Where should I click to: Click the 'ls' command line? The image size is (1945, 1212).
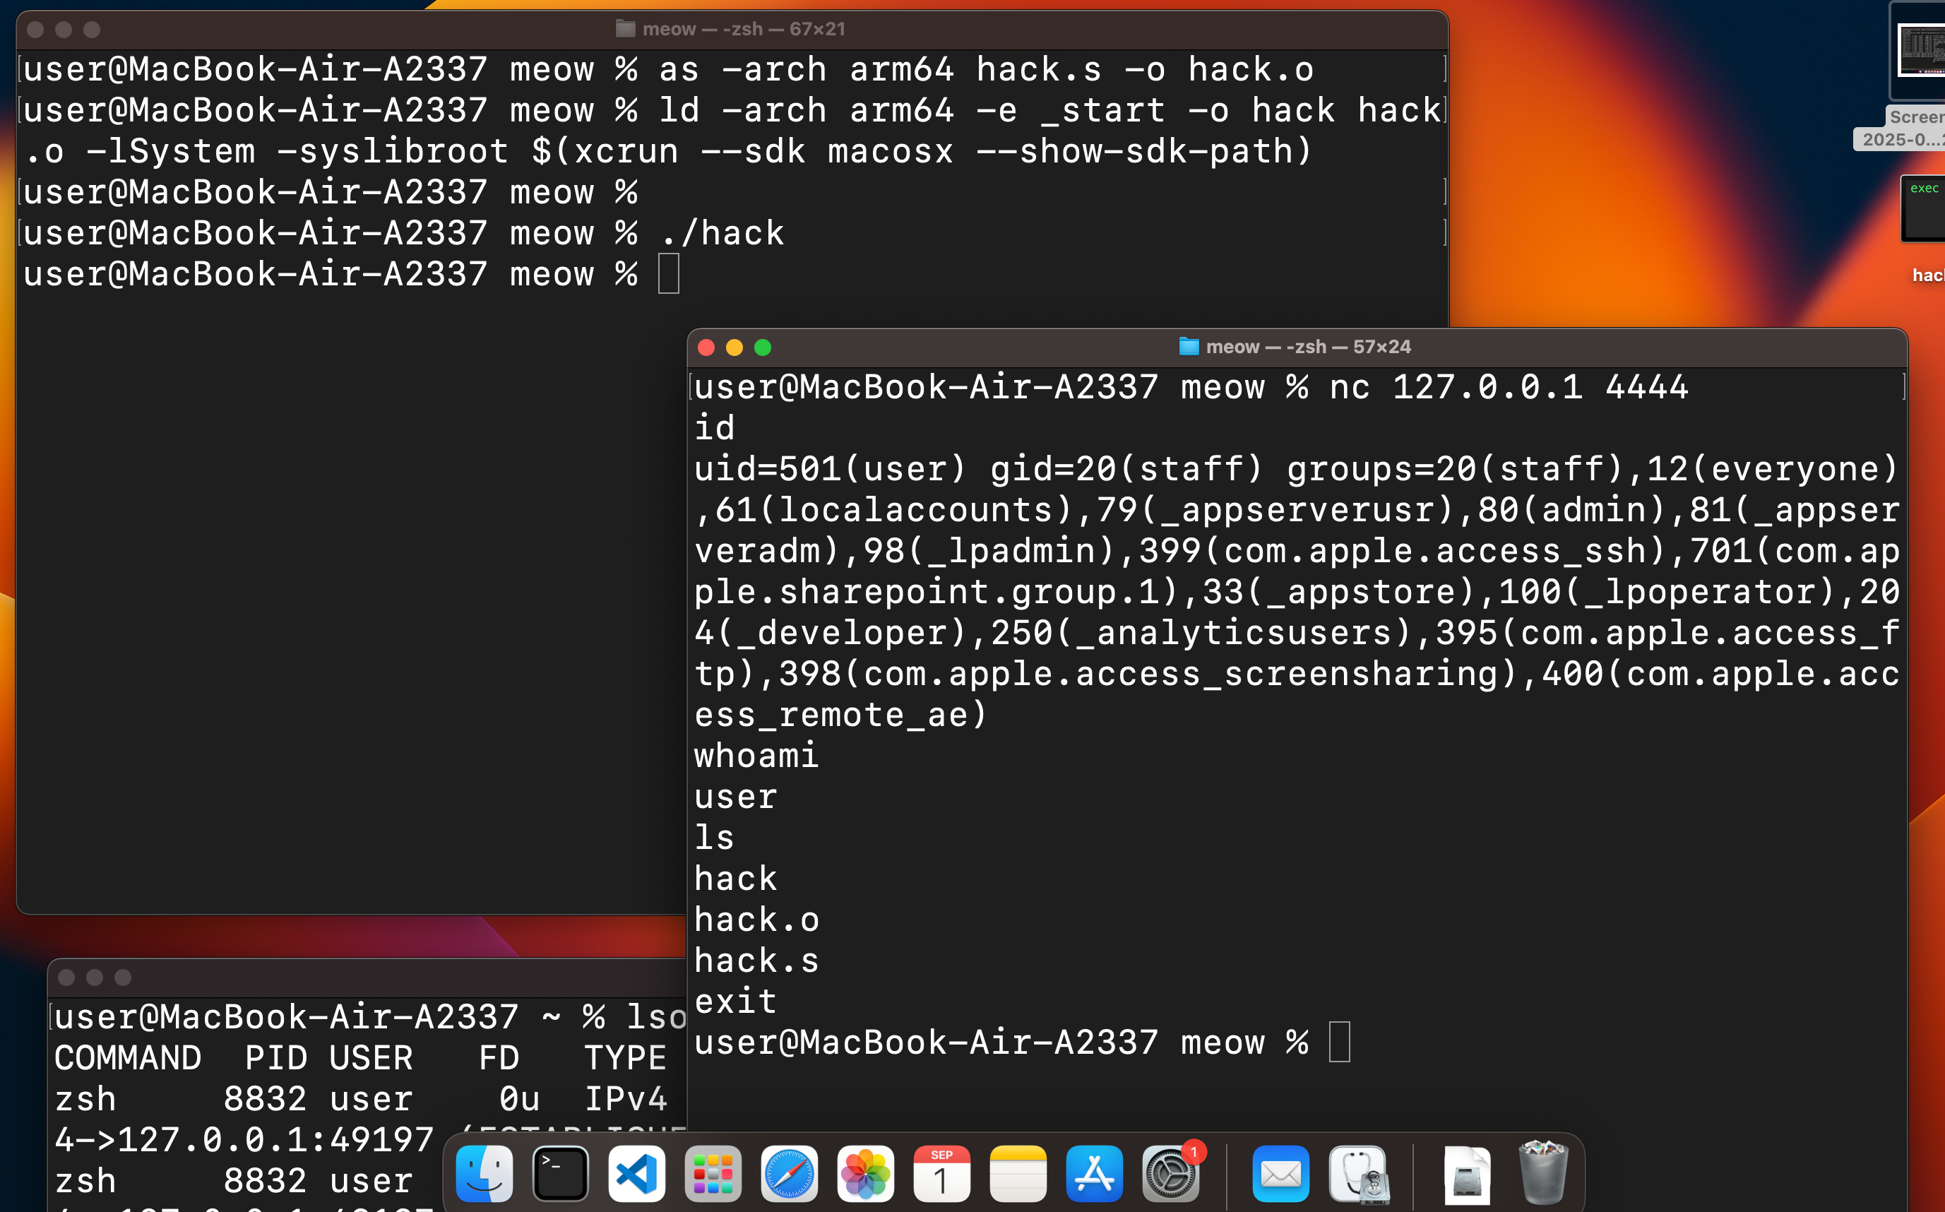coord(715,838)
